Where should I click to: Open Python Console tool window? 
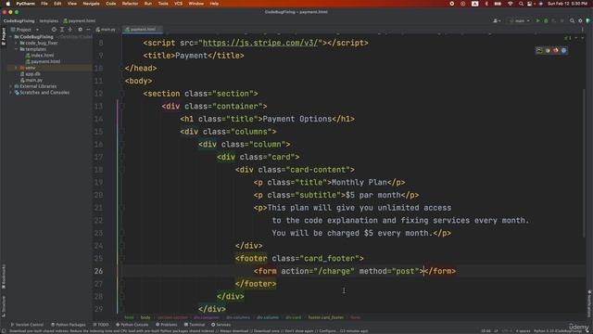[132, 325]
